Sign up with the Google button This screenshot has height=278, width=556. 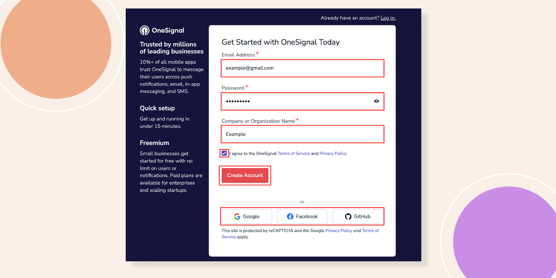247,216
